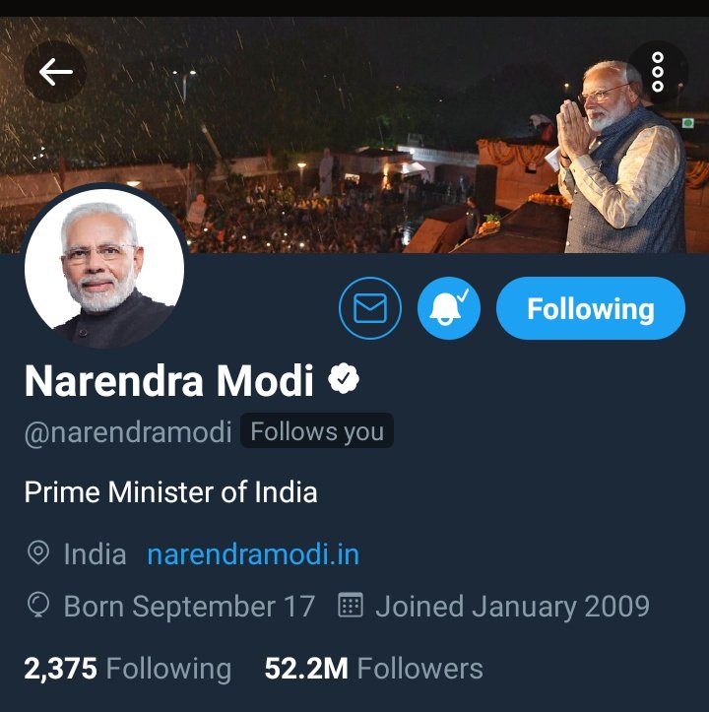Click the Narendra Modi display name
Viewport: 709px width, 712px height.
tap(169, 380)
